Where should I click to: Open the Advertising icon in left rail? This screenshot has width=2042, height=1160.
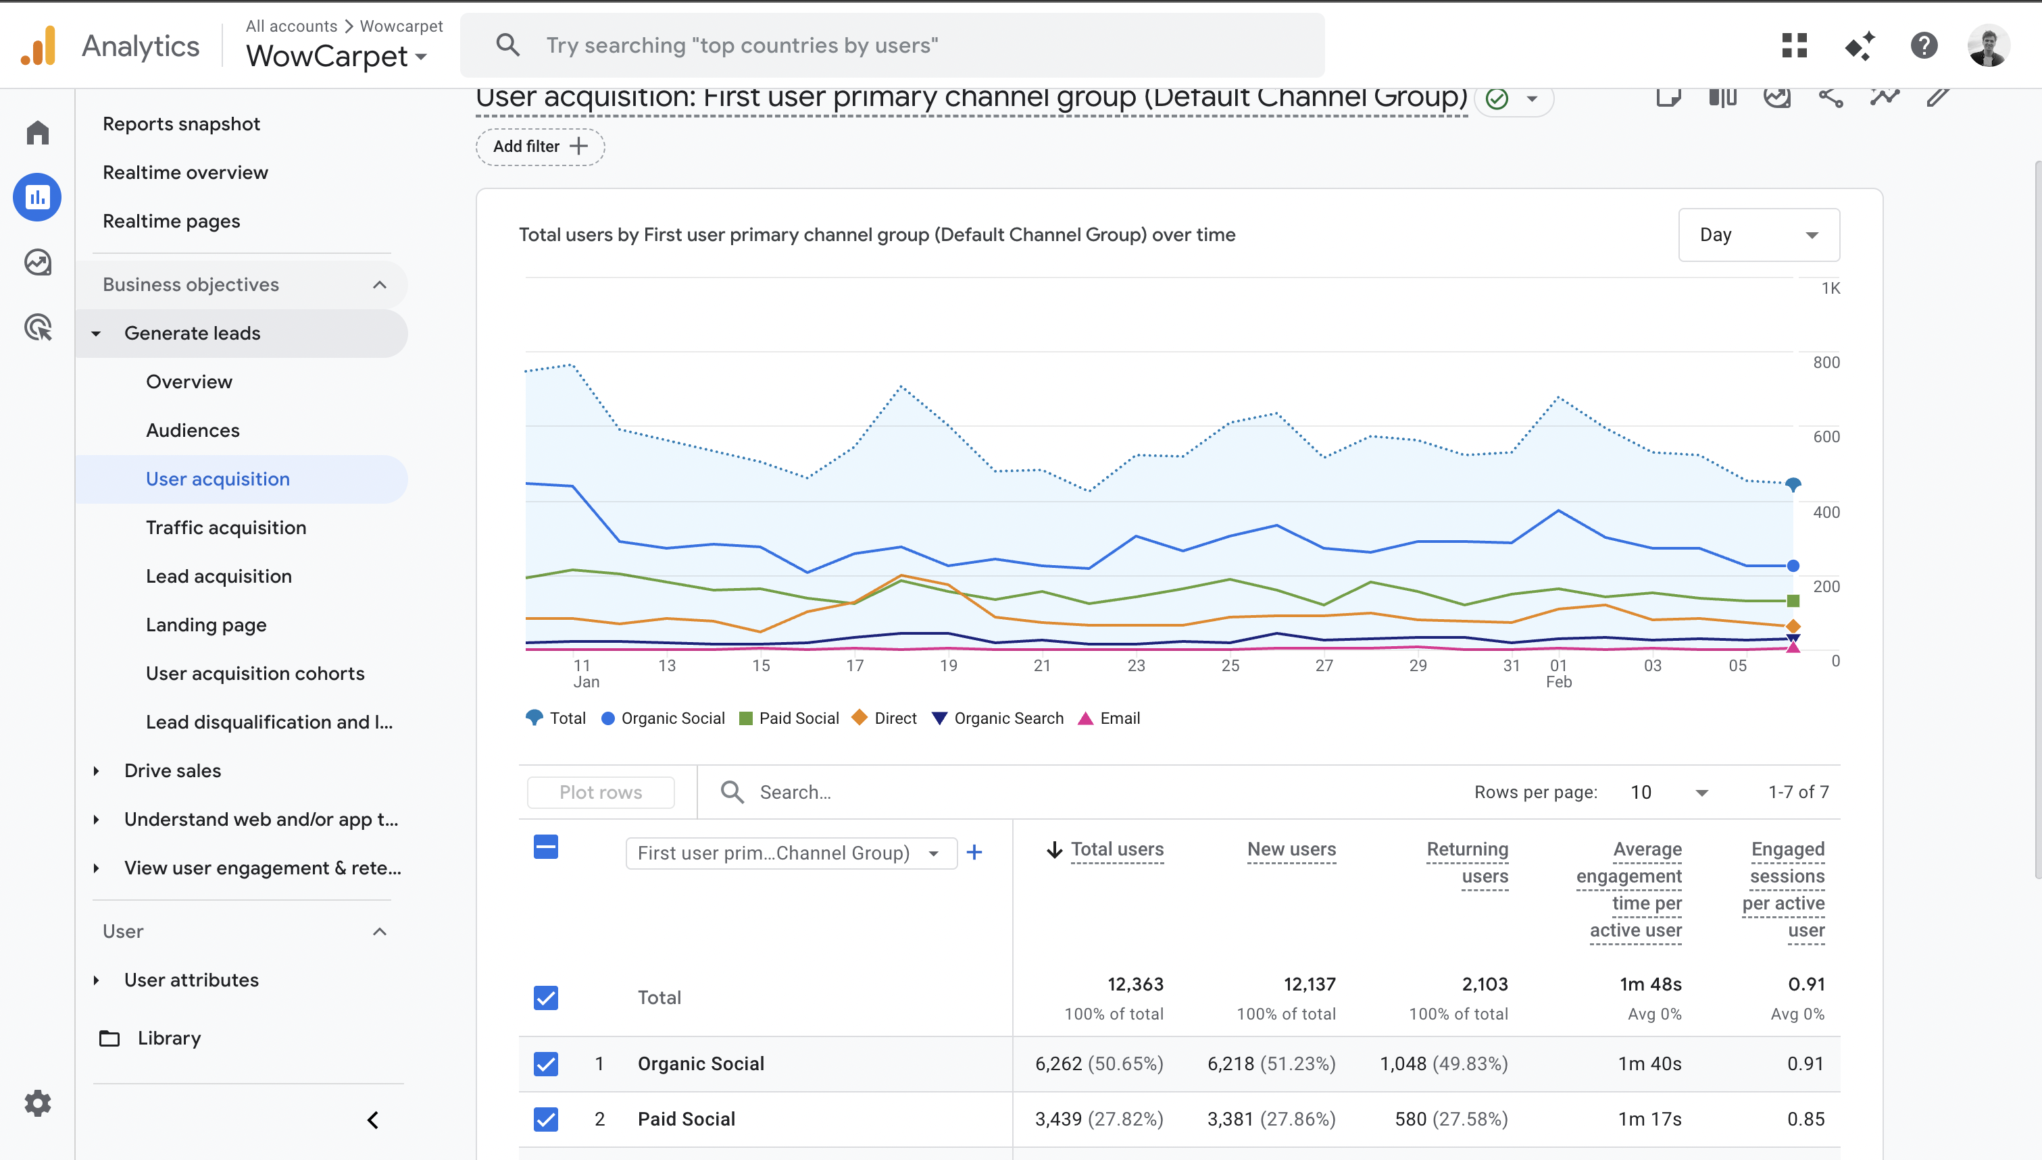pos(36,327)
